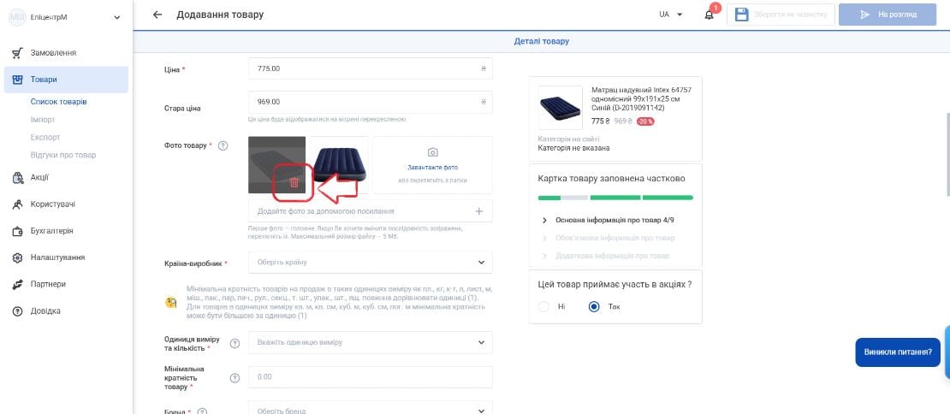Click the Користувачі people icon
The width and height of the screenshot is (950, 414).
pyautogui.click(x=18, y=204)
